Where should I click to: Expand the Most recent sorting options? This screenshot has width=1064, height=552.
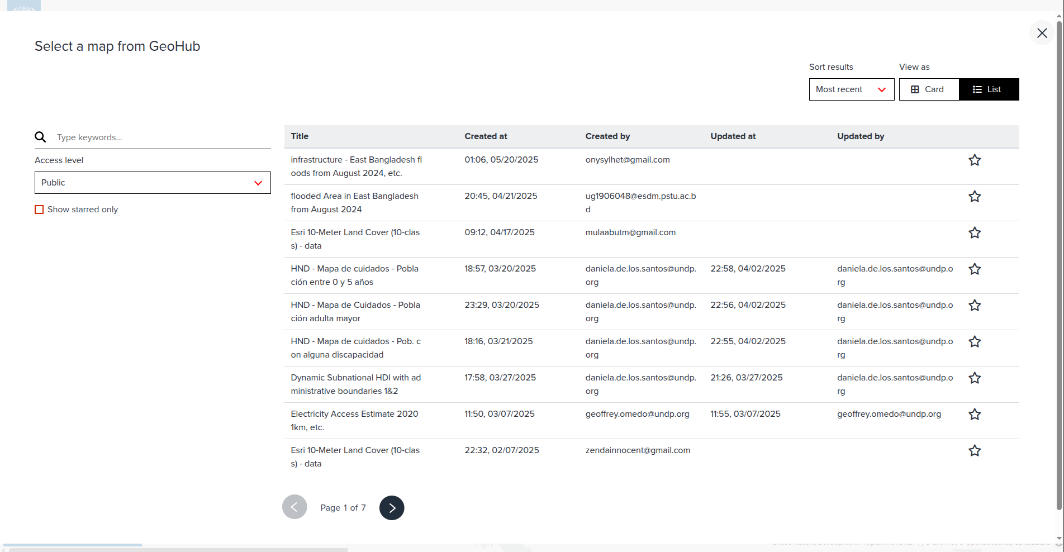881,89
